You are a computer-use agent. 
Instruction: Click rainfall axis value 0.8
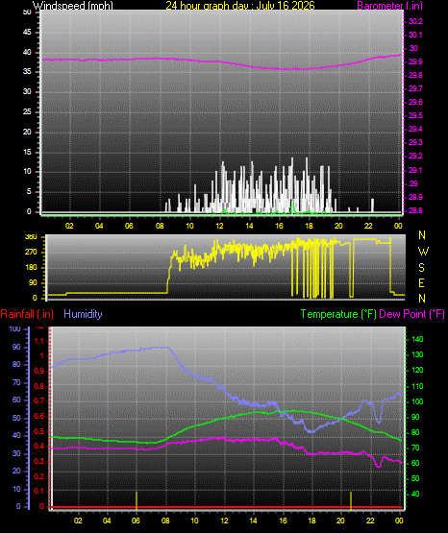pyautogui.click(x=39, y=386)
